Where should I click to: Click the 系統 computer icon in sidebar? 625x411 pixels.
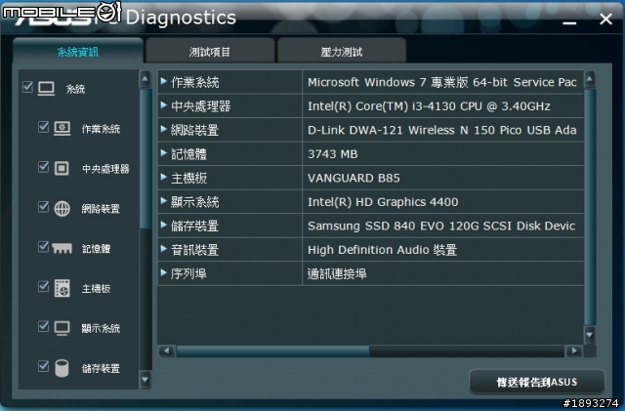tap(46, 89)
